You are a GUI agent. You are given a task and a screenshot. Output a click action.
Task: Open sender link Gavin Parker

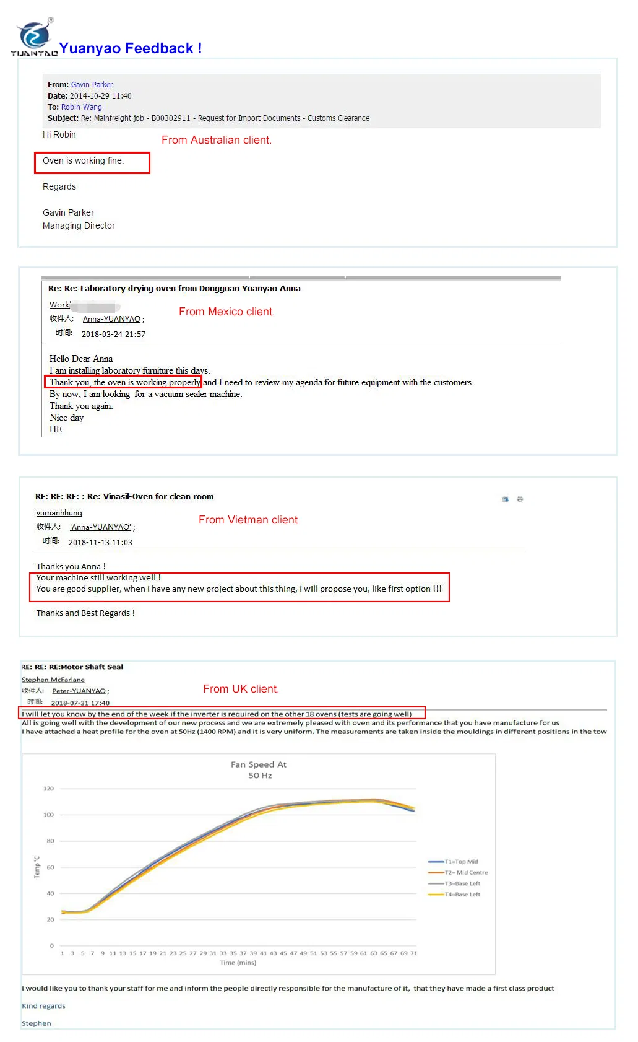point(92,85)
